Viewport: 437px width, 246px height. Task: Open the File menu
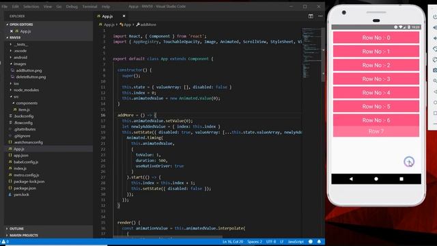[5, 6]
